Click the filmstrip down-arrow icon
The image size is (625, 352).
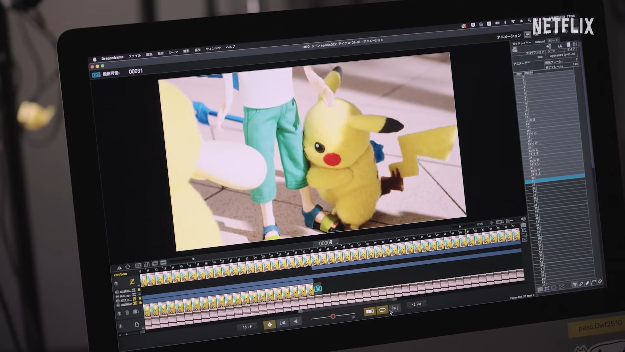pos(500,222)
